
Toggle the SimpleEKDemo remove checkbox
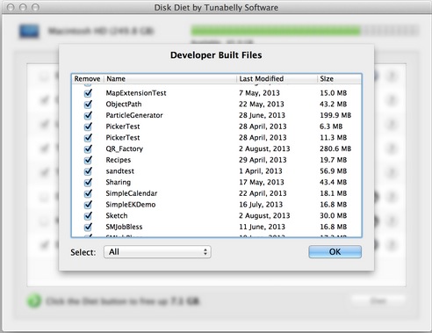pyautogui.click(x=88, y=205)
